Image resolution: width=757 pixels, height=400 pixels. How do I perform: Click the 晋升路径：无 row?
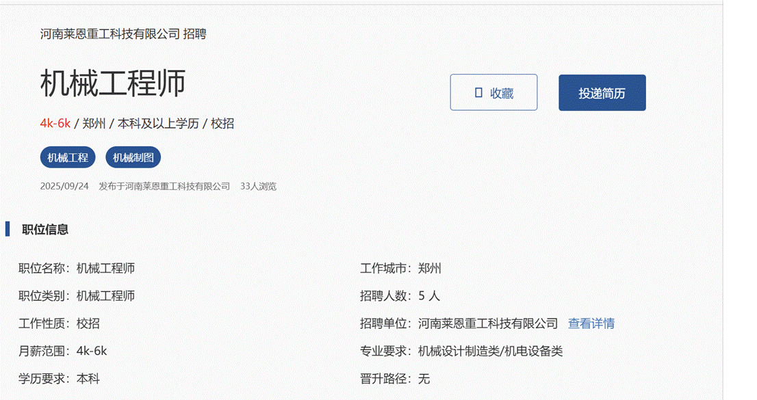394,379
